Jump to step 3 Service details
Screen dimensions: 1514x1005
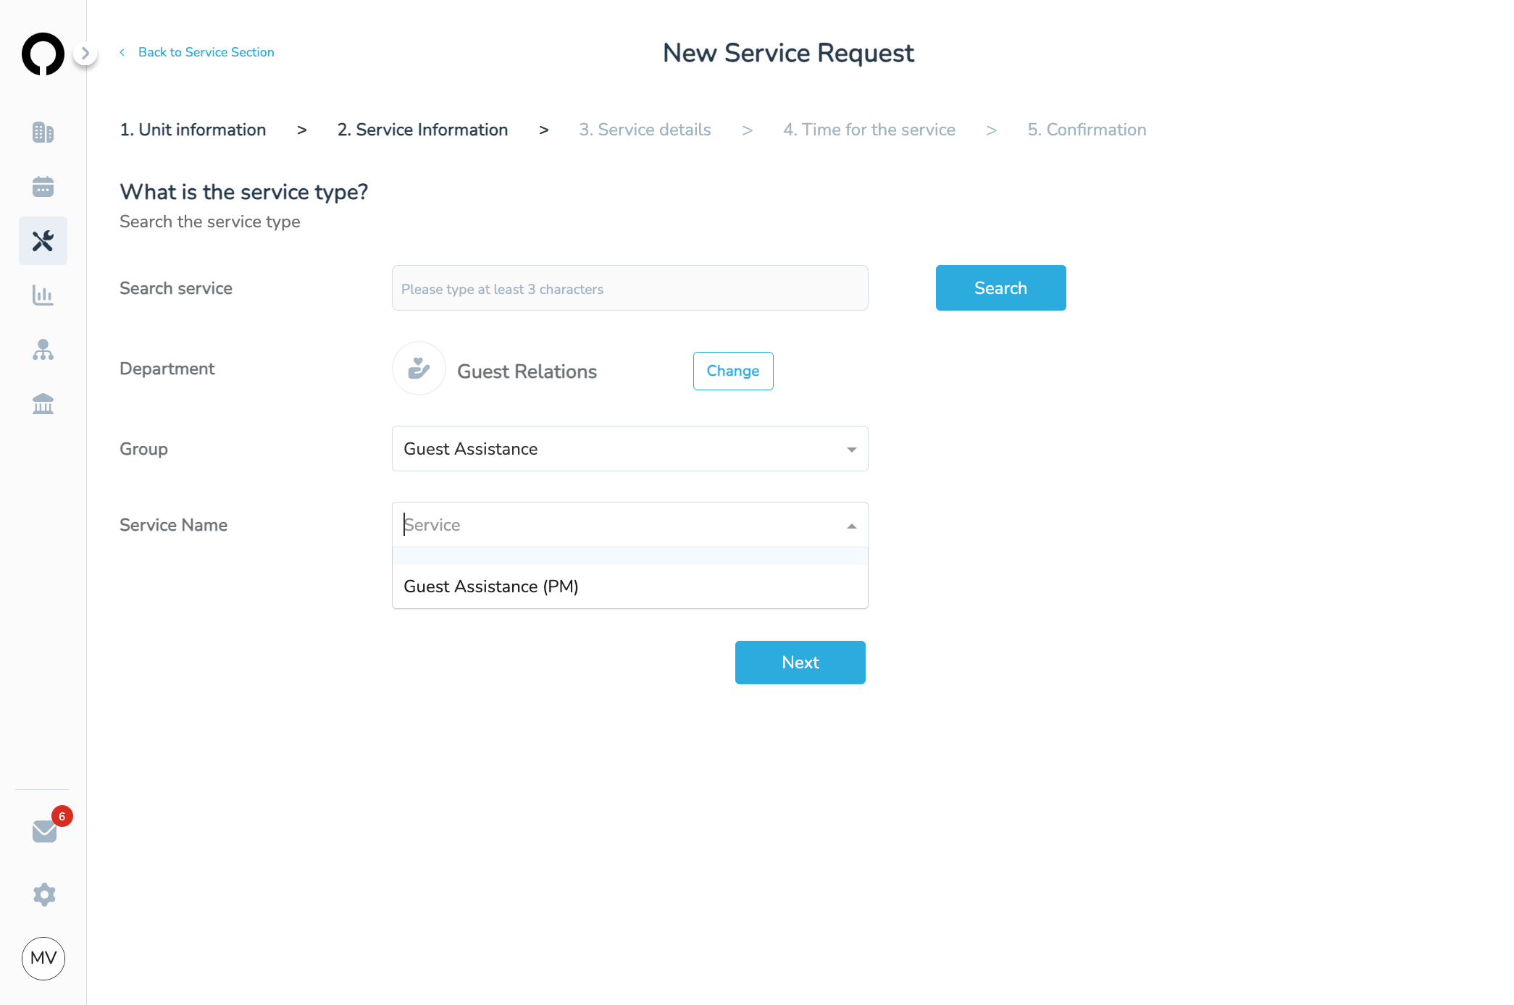[x=645, y=130]
